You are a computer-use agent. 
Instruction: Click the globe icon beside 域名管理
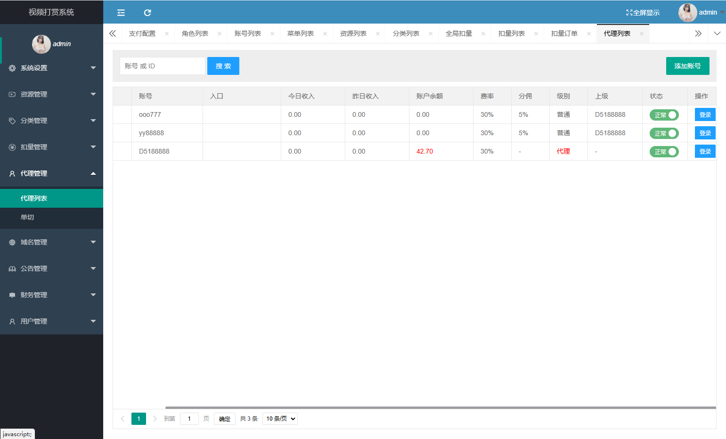click(x=12, y=243)
